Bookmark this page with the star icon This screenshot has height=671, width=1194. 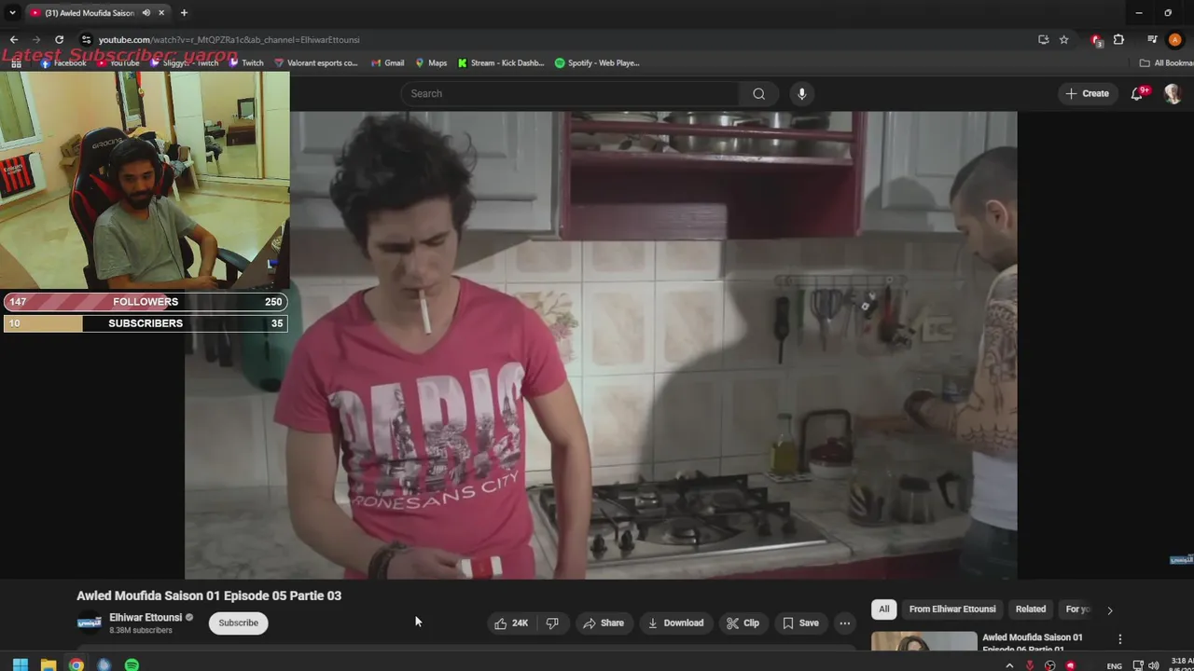tap(1063, 39)
